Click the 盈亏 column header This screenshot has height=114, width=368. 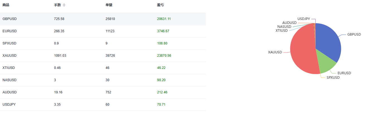point(160,5)
